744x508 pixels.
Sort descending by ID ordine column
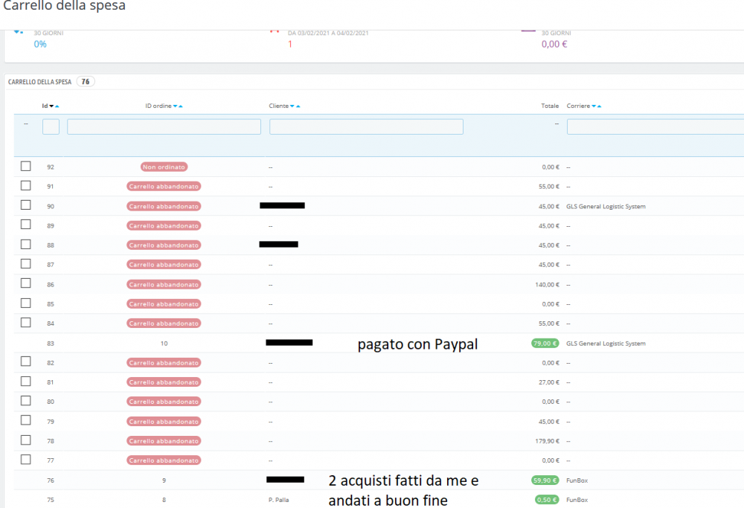175,106
